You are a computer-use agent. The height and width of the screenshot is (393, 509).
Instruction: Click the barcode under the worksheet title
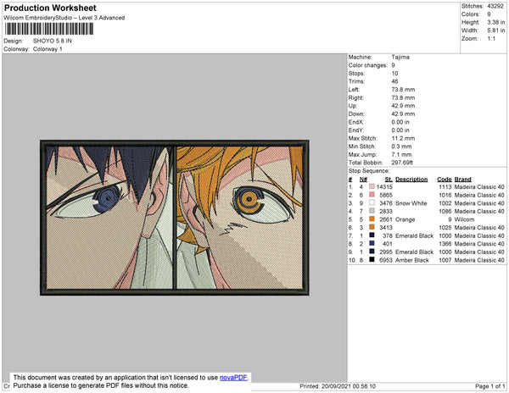(48, 29)
